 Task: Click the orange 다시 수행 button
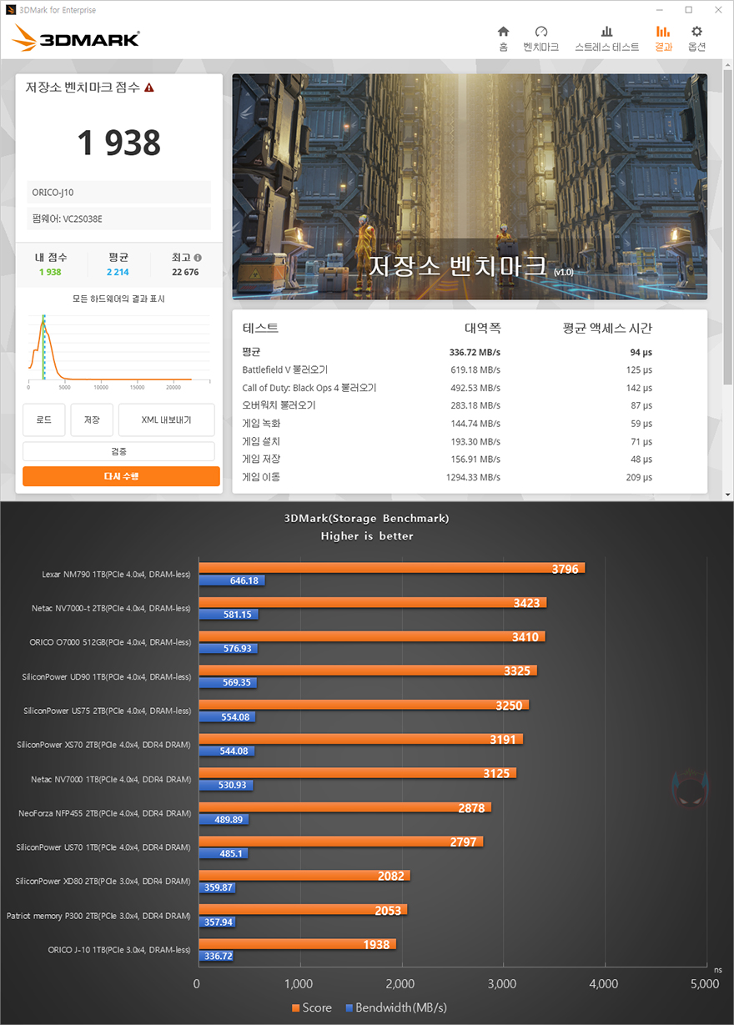(121, 476)
